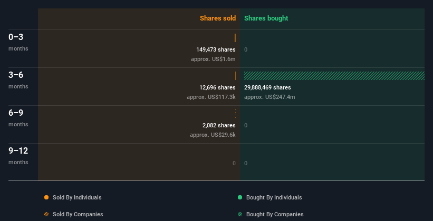433x221 pixels.
Task: Click the orange Sold By Individuals legend dot
Action: click(46, 197)
